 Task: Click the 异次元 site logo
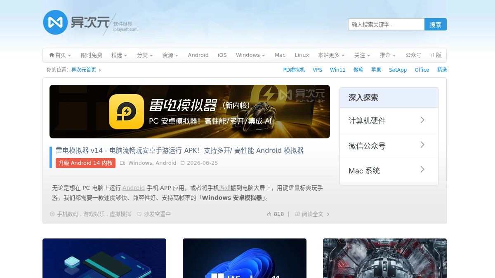tap(90, 22)
